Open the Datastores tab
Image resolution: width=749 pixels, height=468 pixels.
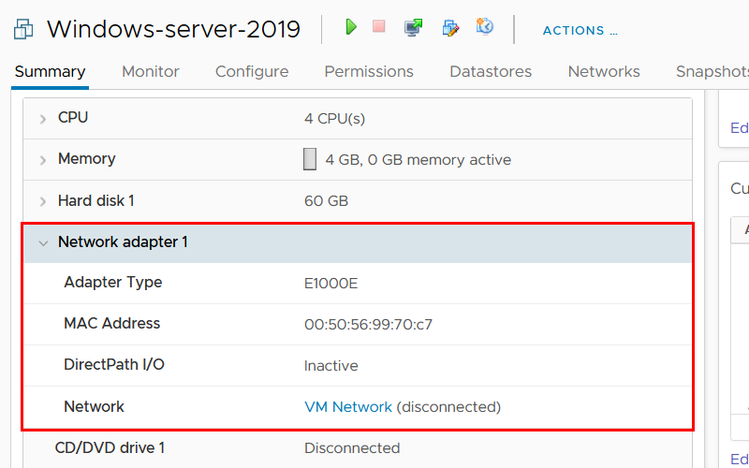coord(491,72)
